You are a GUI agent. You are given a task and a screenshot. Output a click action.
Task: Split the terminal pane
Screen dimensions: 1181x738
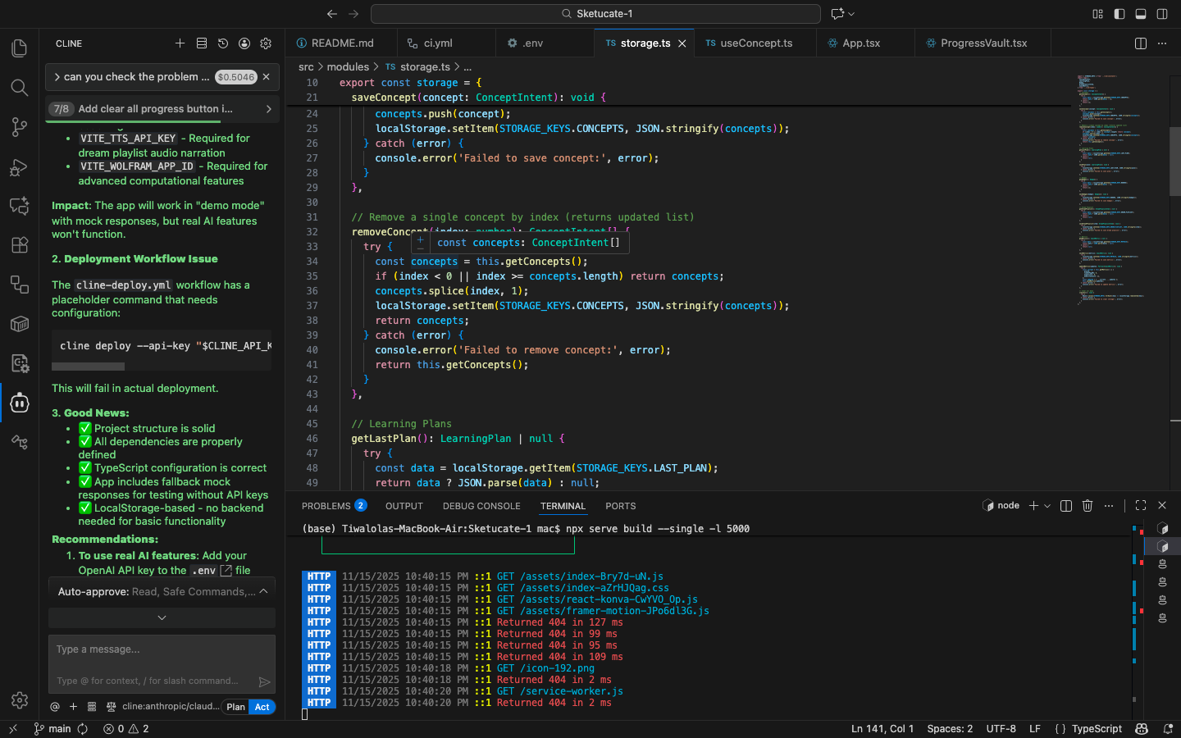click(x=1066, y=506)
